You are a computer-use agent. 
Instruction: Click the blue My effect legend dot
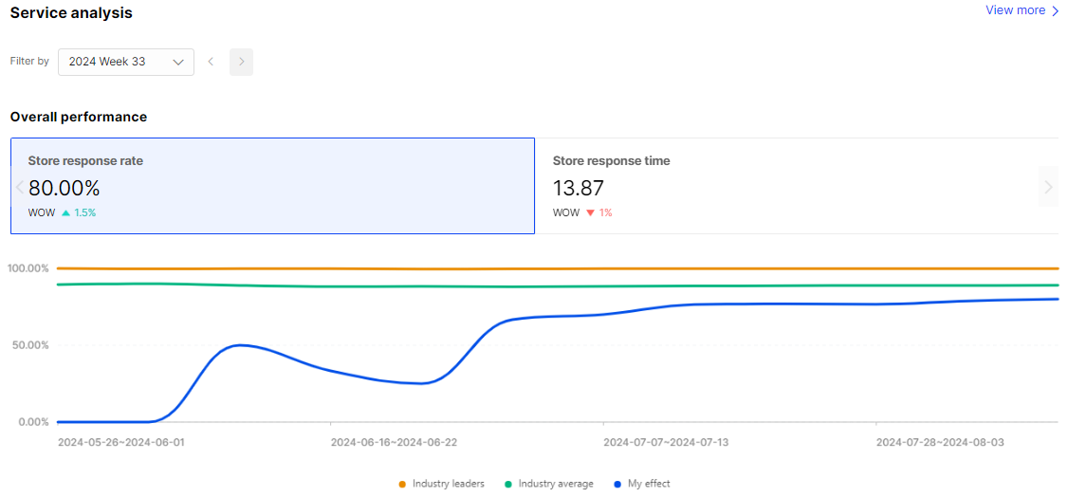(617, 484)
